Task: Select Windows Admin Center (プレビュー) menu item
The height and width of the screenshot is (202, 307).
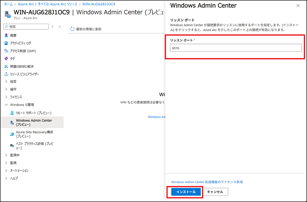Action: [32, 123]
